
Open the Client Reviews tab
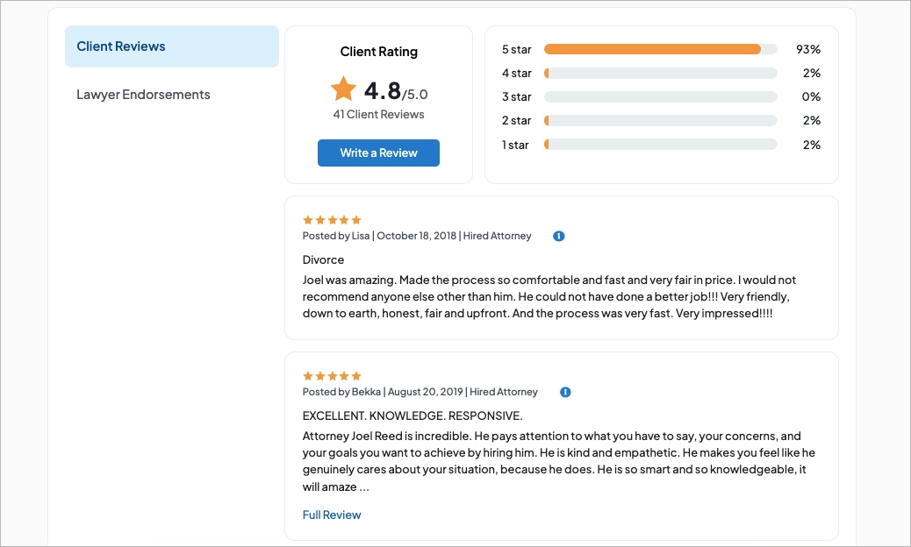[x=172, y=46]
